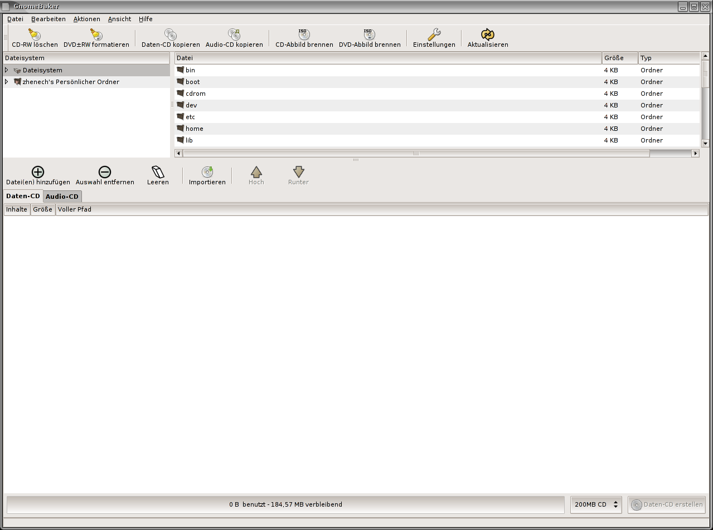This screenshot has width=713, height=530.
Task: Select the bin folder icon
Action: click(180, 70)
